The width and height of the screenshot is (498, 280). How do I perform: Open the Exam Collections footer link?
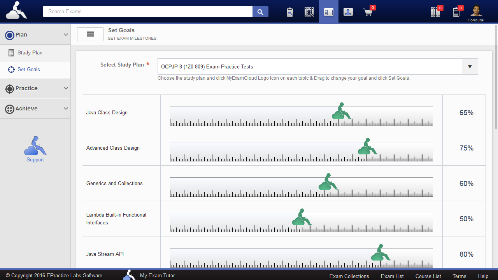[349, 276]
